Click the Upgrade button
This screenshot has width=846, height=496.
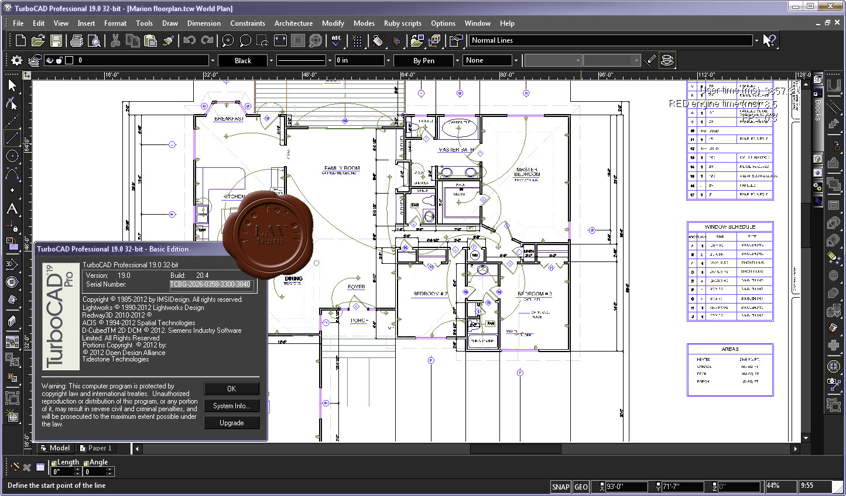[x=231, y=423]
